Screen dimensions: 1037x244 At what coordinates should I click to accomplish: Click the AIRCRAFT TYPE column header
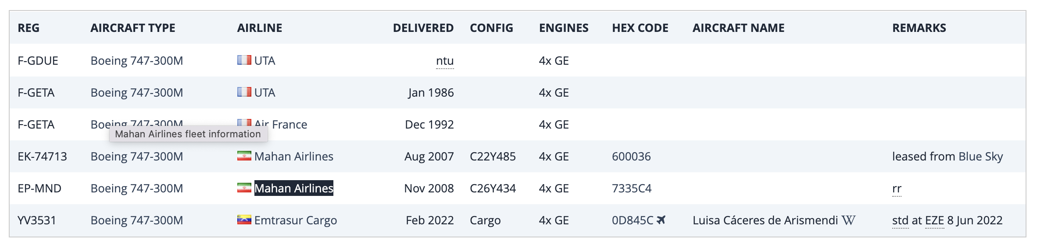pyautogui.click(x=132, y=28)
